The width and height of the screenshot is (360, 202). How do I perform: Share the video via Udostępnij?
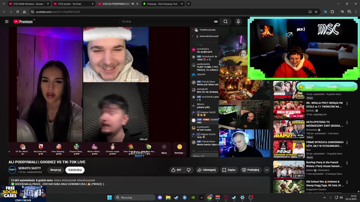click(206, 170)
